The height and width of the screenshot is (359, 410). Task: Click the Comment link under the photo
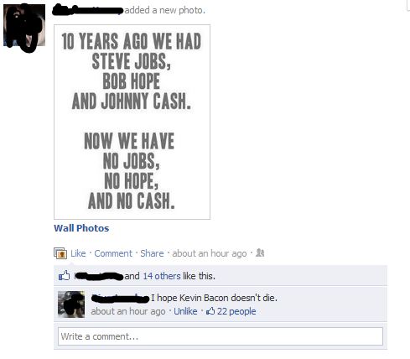(x=113, y=253)
